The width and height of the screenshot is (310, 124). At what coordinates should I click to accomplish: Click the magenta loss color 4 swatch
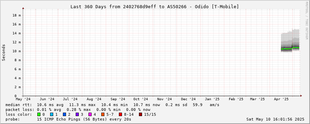click(90, 114)
